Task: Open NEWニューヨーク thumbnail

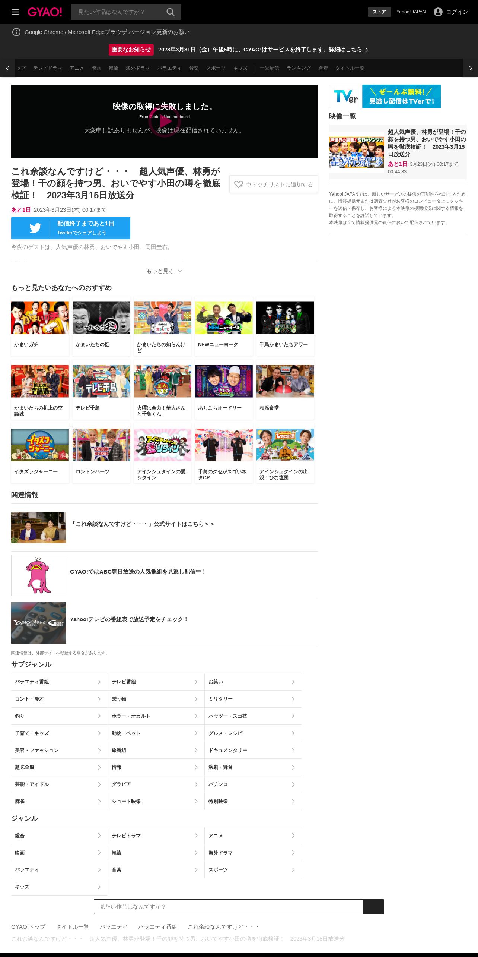Action: pyautogui.click(x=224, y=318)
